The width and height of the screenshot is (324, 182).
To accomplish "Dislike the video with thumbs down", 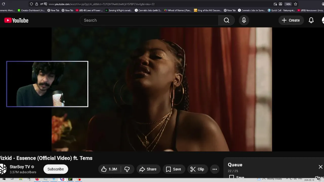I will tap(127, 169).
